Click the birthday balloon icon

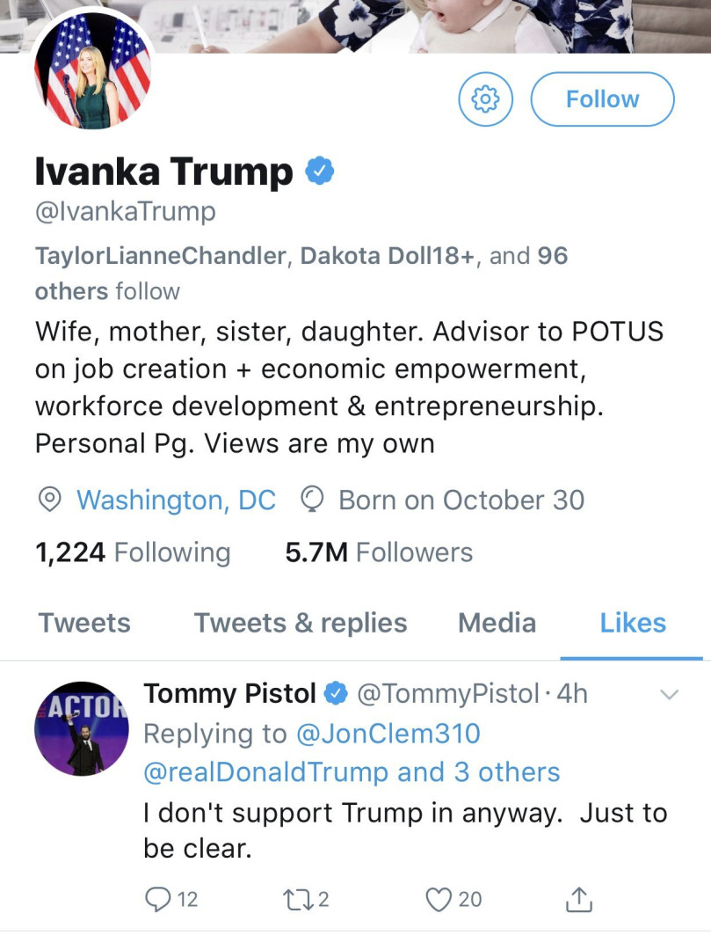tap(313, 500)
